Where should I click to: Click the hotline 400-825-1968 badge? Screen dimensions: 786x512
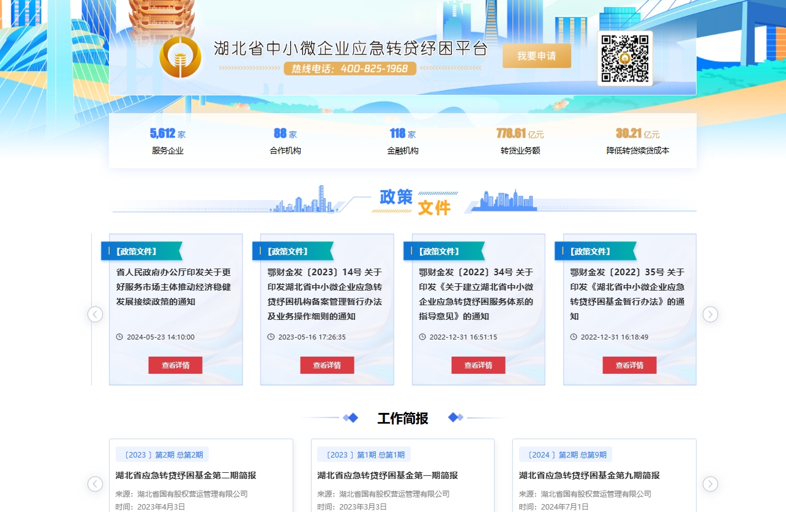(350, 69)
